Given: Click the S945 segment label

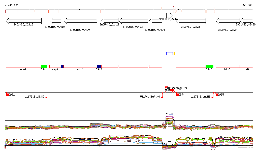Looking at the screenshot, I should point(209,69).
